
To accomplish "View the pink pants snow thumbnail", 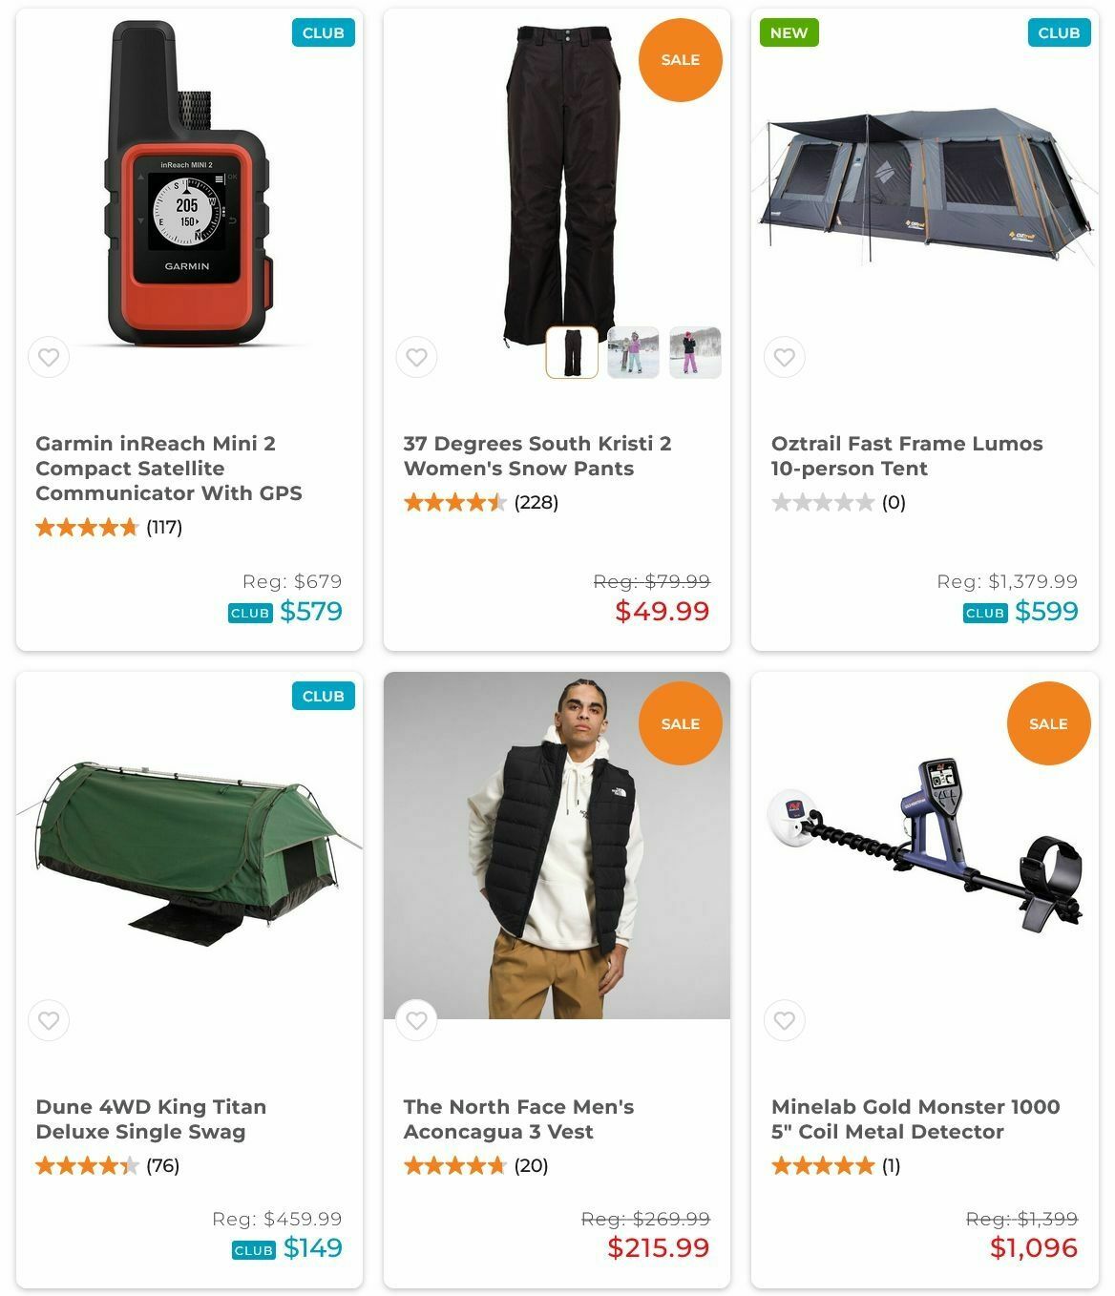I will [695, 352].
